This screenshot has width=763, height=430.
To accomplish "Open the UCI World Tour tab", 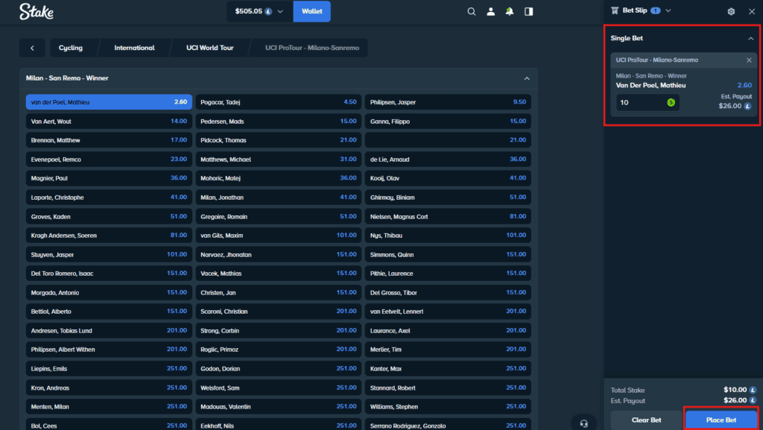I will tap(209, 47).
